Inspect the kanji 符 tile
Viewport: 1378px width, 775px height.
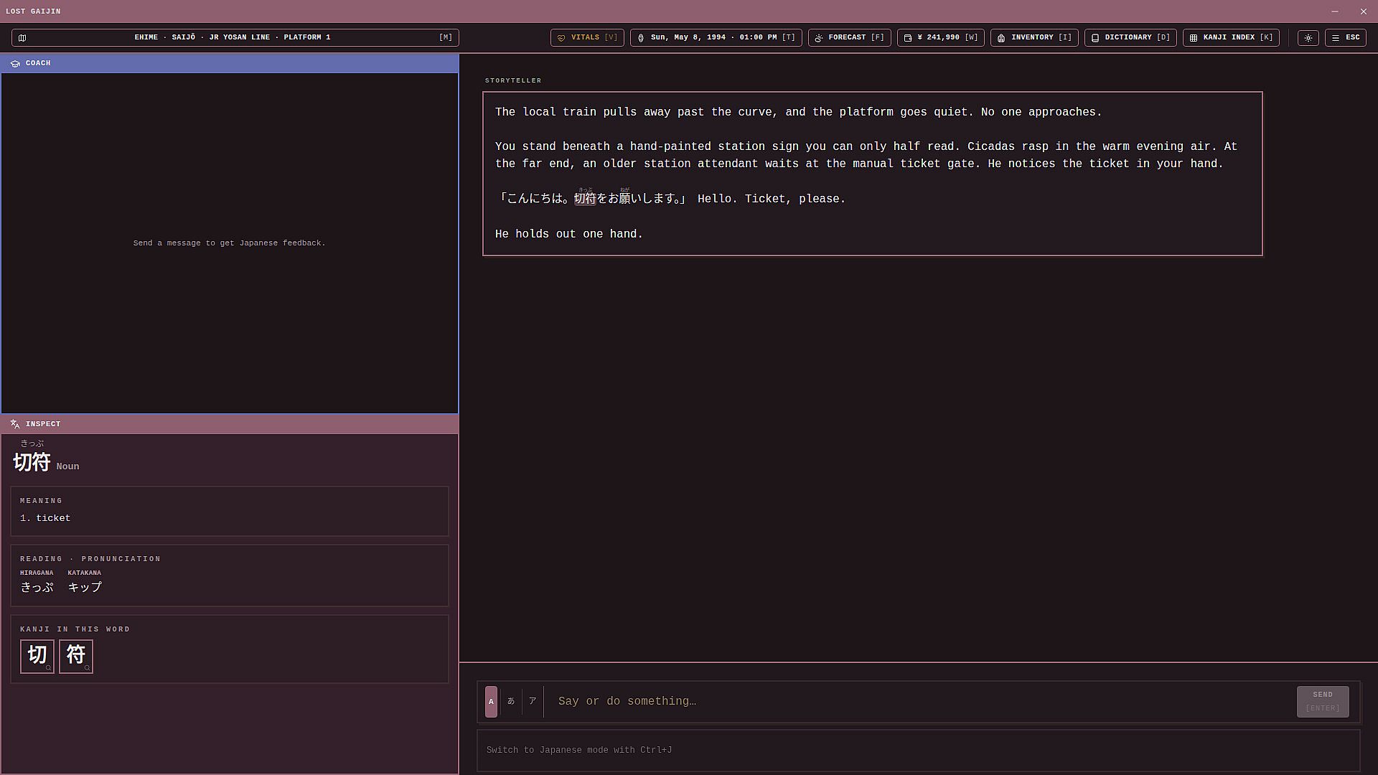click(76, 657)
